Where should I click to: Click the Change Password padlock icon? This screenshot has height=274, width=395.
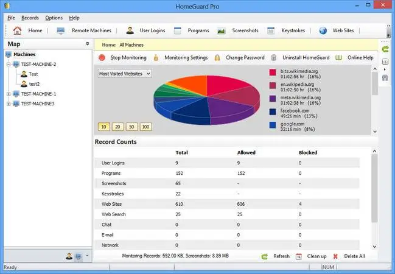(217, 58)
